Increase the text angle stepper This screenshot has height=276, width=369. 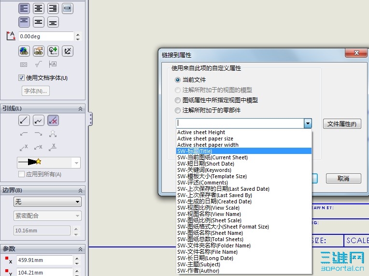(x=78, y=34)
